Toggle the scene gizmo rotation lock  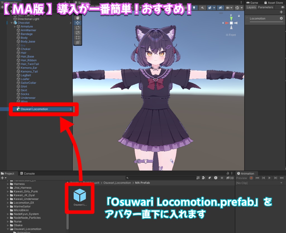pos(239,16)
